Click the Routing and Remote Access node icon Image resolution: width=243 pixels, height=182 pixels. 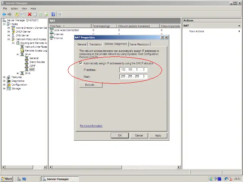[x=18, y=43]
